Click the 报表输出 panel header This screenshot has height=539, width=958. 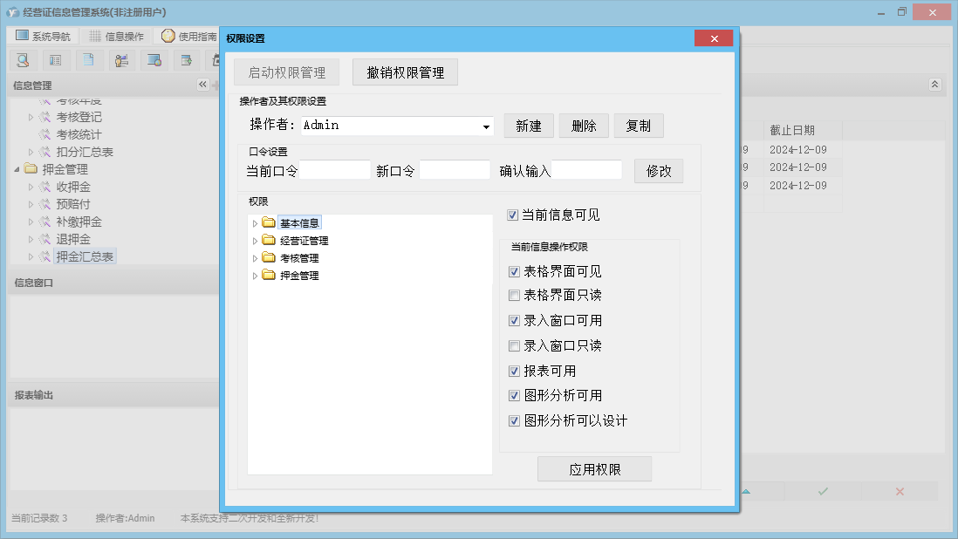113,395
